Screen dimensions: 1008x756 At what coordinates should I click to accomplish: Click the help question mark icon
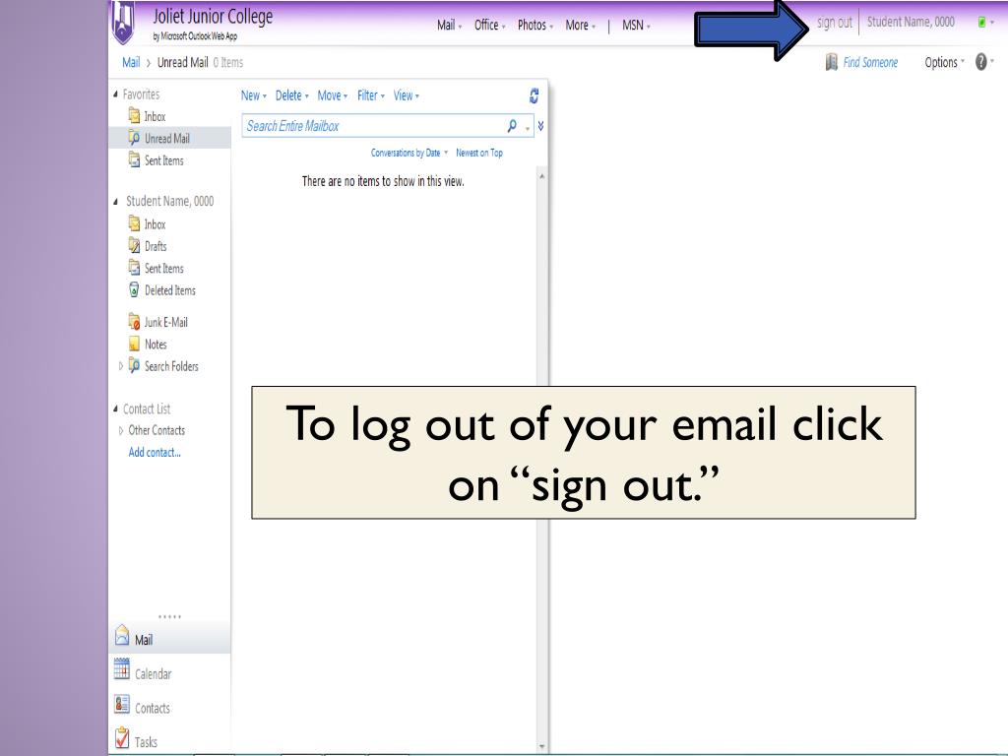pyautogui.click(x=979, y=62)
